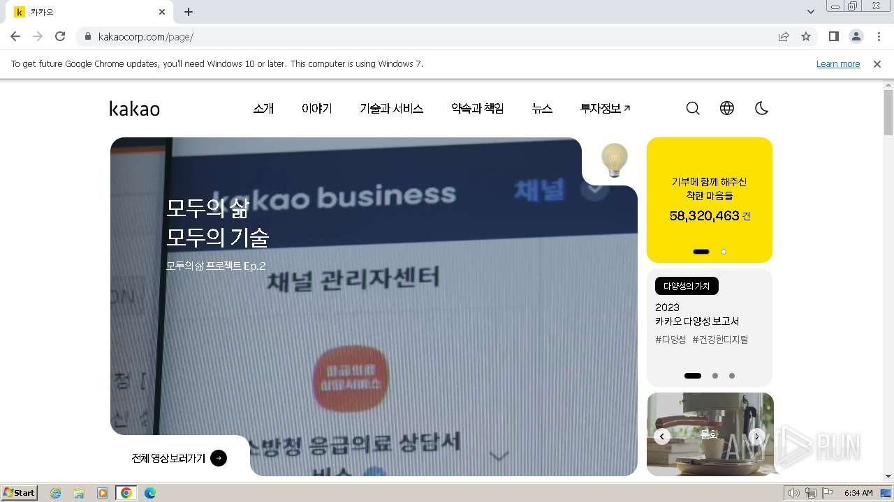894x502 pixels.
Task: Toggle dark mode moon icon
Action: point(761,108)
